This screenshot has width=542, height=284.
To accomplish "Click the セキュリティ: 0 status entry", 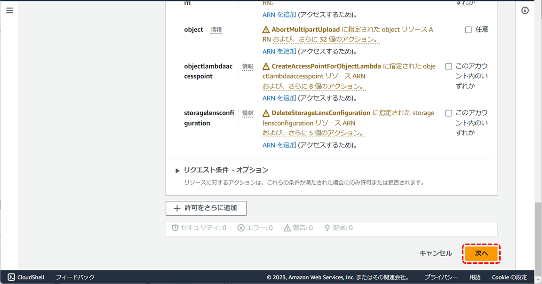I will tap(199, 228).
